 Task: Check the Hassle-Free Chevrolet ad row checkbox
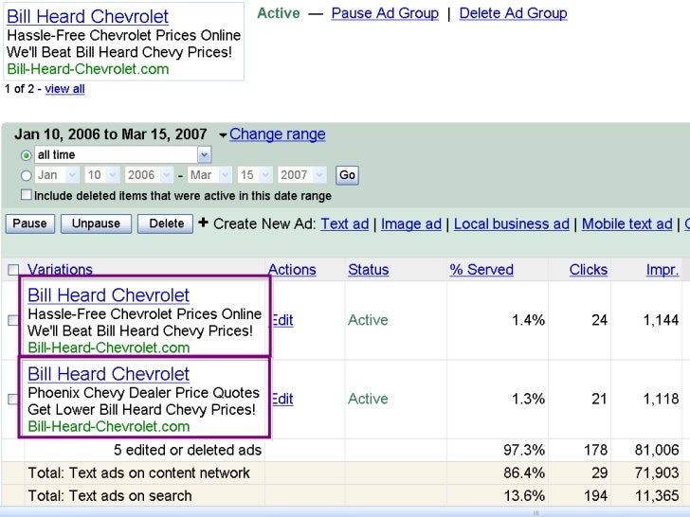pos(13,320)
